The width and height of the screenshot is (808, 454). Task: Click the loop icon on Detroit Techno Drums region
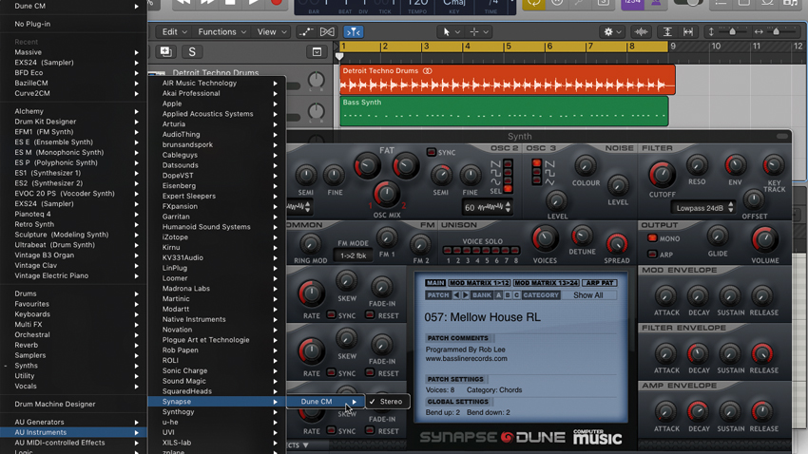pos(427,71)
